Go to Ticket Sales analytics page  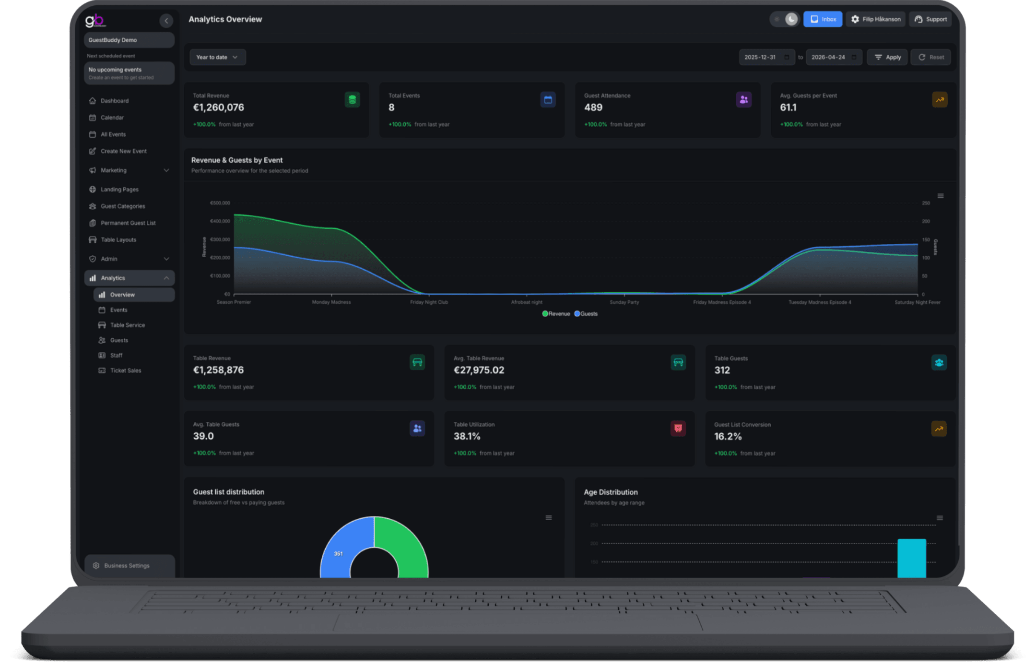pos(125,370)
